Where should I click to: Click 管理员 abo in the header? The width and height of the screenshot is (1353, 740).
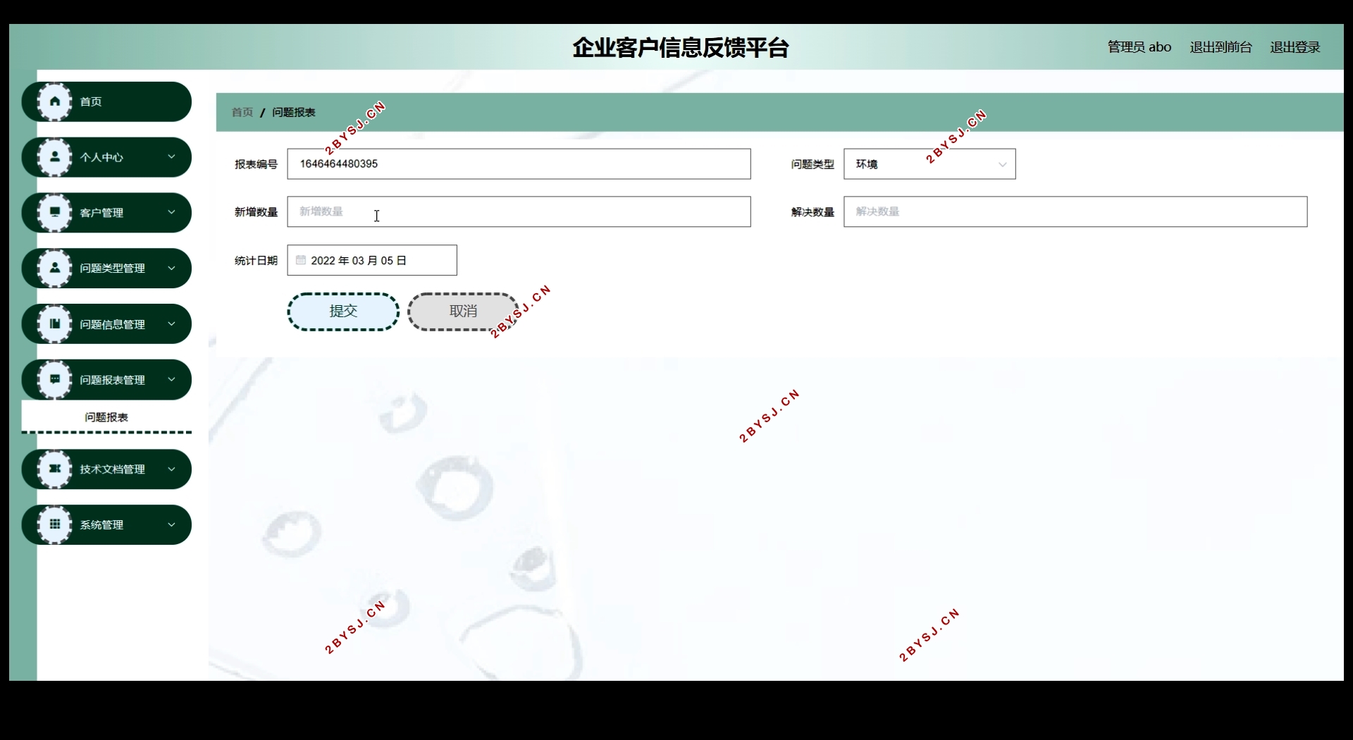1139,47
